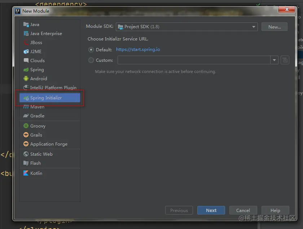Select the JBoss row label
Viewport: 303px width, 229px height.
tap(36, 43)
